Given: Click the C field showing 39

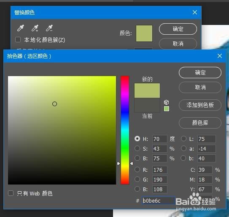Looking at the screenshot, I should [x=205, y=170].
